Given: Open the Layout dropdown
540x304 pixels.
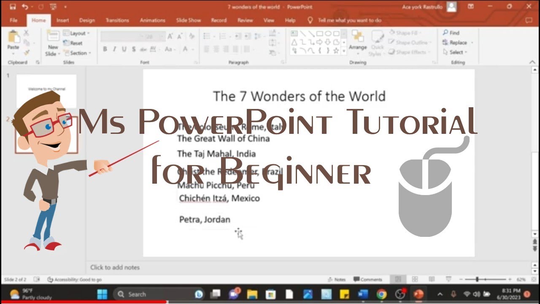Looking at the screenshot, I should click(x=76, y=33).
